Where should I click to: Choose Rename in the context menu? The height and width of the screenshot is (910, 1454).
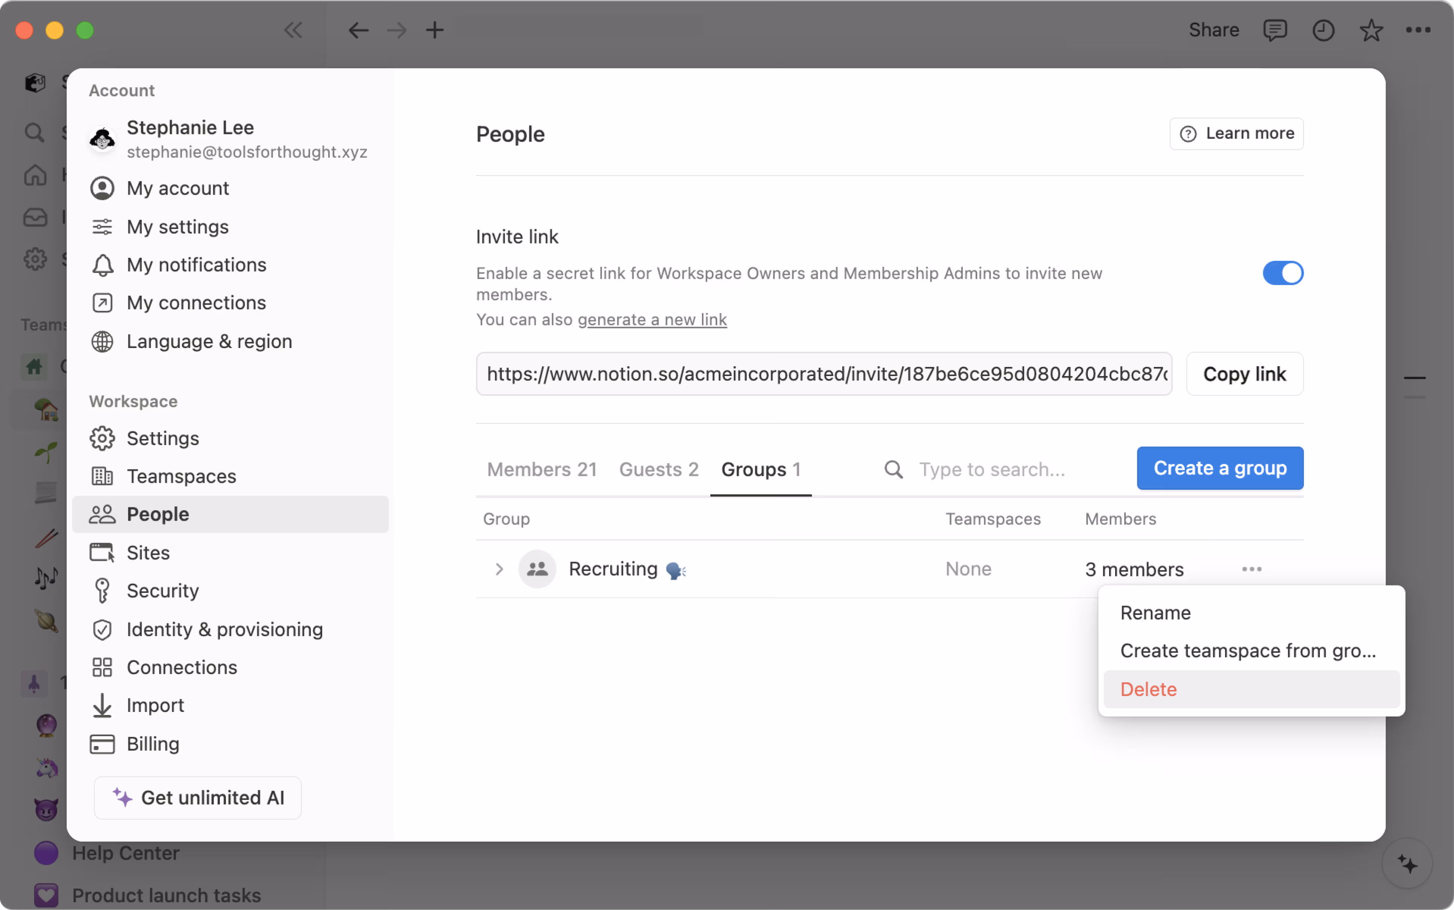click(x=1155, y=613)
